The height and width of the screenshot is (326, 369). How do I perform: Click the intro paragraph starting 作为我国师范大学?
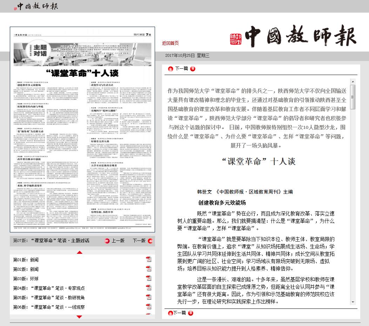(257, 118)
